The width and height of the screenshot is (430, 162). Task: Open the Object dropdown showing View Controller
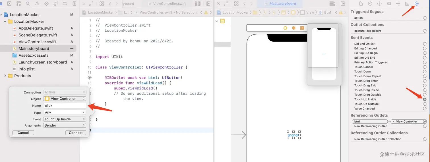point(65,99)
